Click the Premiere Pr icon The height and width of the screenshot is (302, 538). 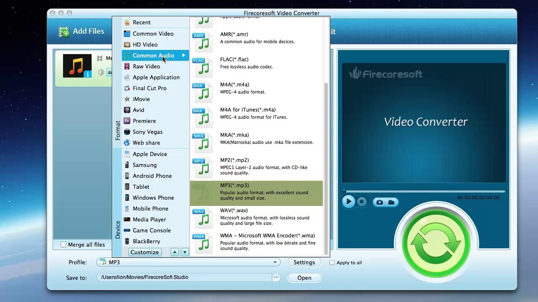[127, 121]
